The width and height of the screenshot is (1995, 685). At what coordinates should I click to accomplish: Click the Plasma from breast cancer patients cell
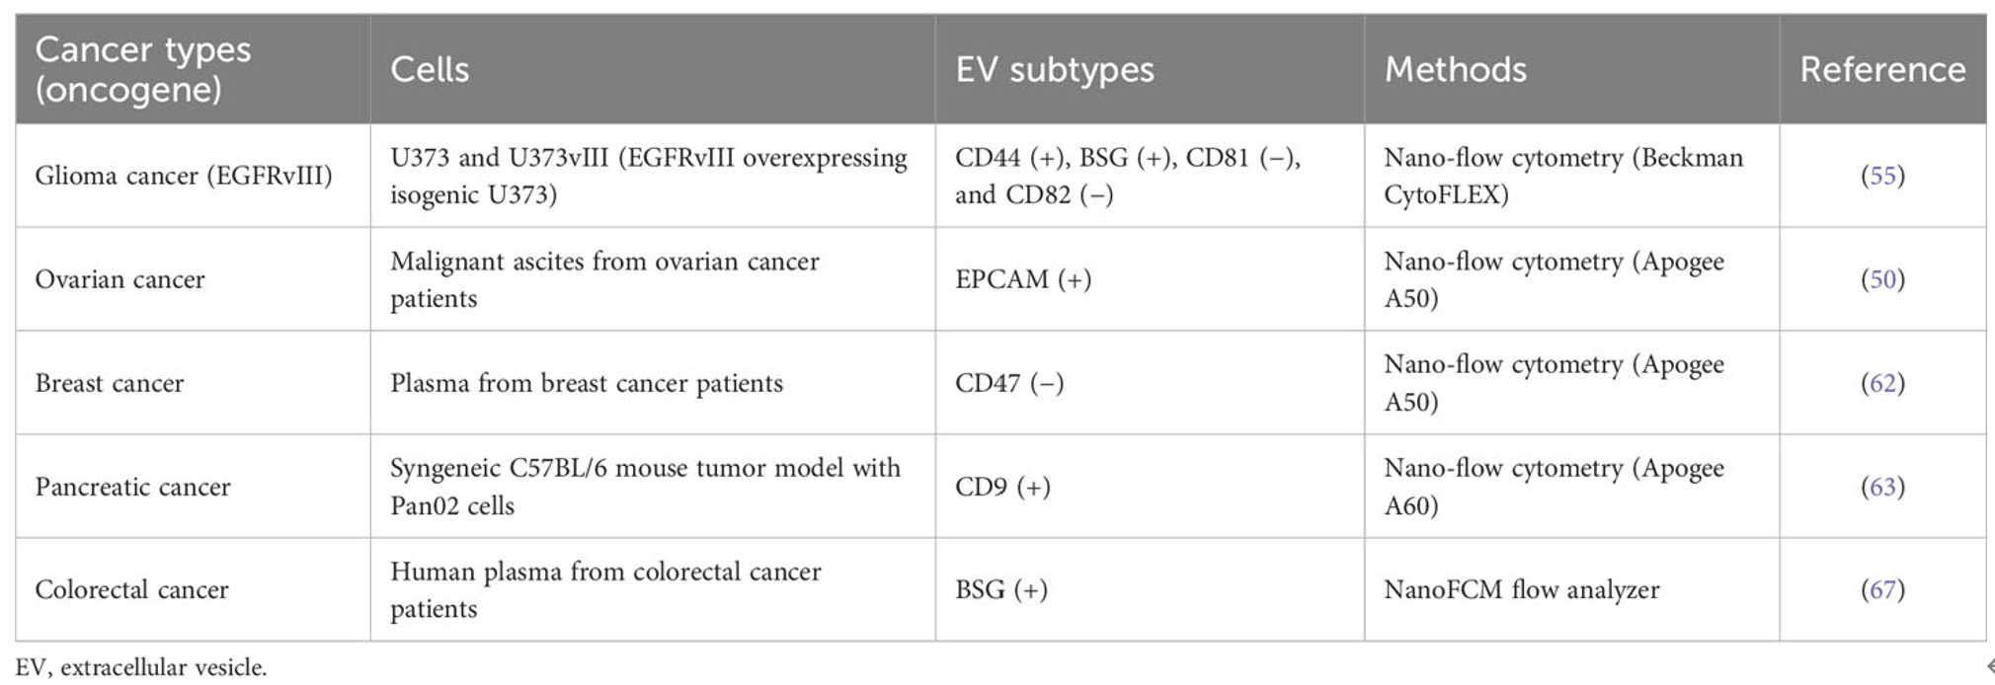coord(587,383)
